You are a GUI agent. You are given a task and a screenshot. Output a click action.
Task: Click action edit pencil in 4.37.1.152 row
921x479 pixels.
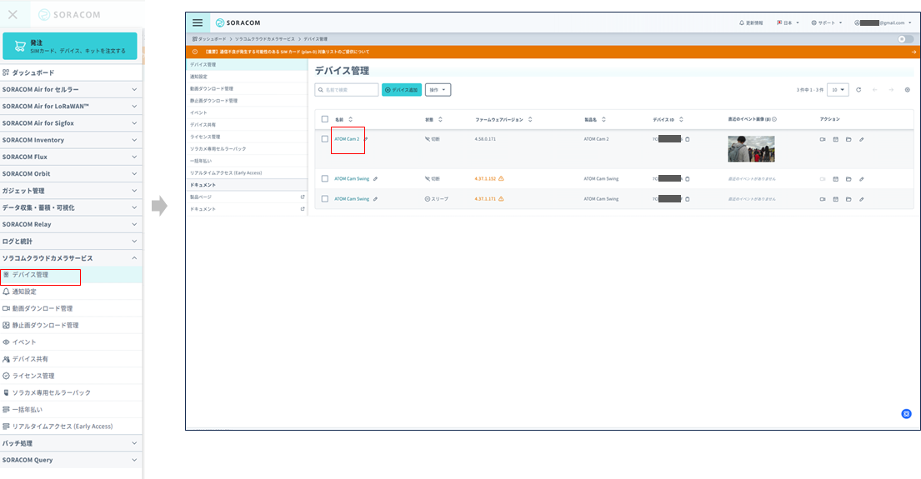[x=862, y=179]
